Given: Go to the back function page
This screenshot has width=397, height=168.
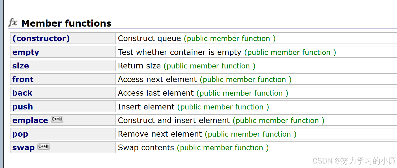Looking at the screenshot, I should 22,93.
